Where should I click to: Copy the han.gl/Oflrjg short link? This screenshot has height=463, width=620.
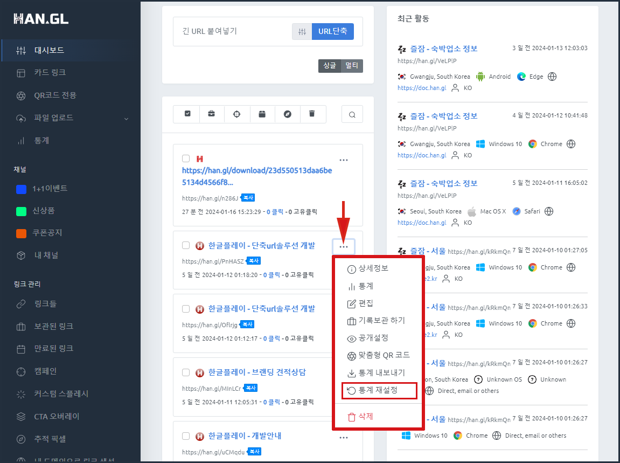248,324
